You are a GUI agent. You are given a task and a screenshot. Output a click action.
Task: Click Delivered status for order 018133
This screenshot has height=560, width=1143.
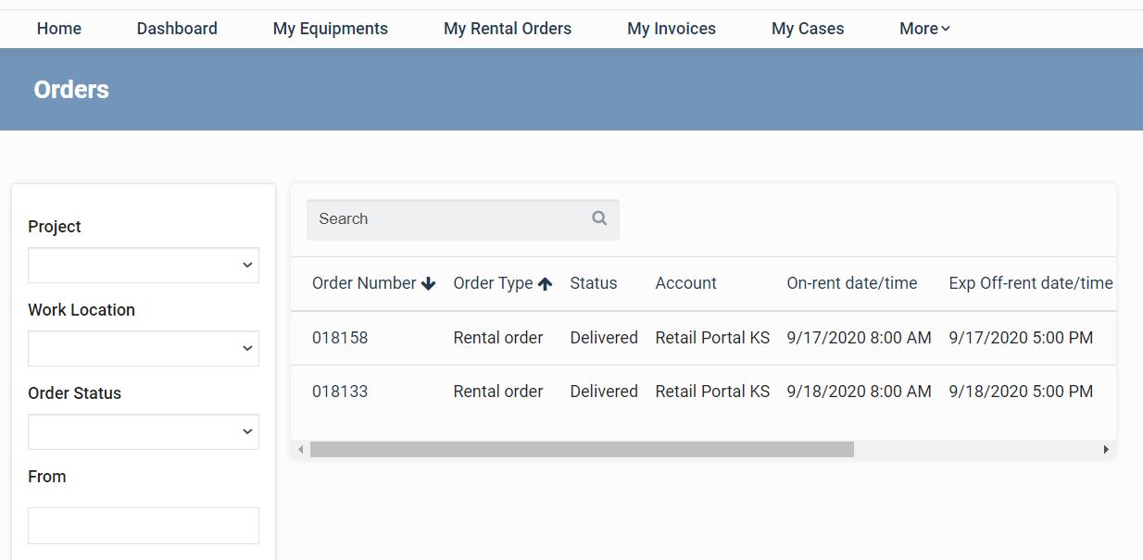click(x=604, y=392)
